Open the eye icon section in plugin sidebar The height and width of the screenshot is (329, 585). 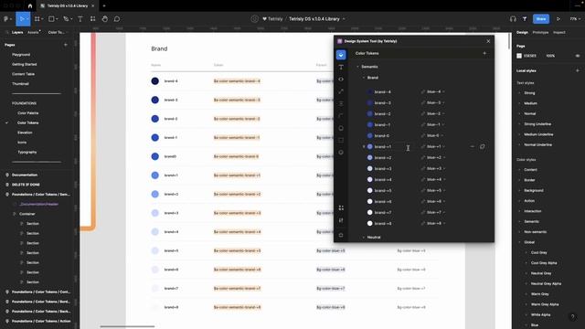pyautogui.click(x=341, y=80)
